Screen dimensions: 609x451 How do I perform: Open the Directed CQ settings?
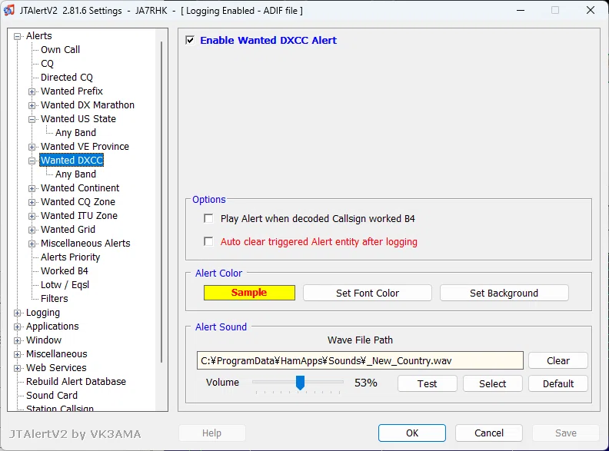tap(67, 78)
